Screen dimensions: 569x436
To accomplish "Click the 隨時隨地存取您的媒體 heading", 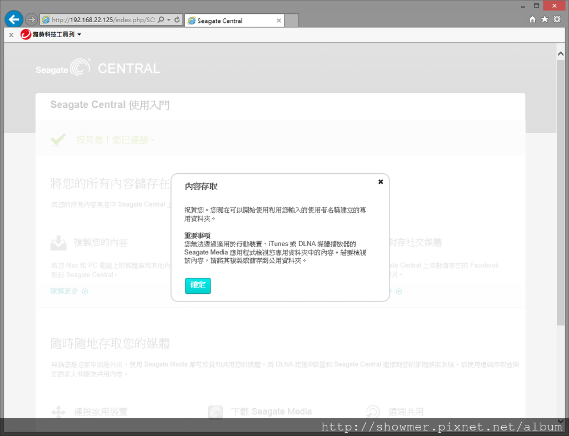I will click(111, 343).
